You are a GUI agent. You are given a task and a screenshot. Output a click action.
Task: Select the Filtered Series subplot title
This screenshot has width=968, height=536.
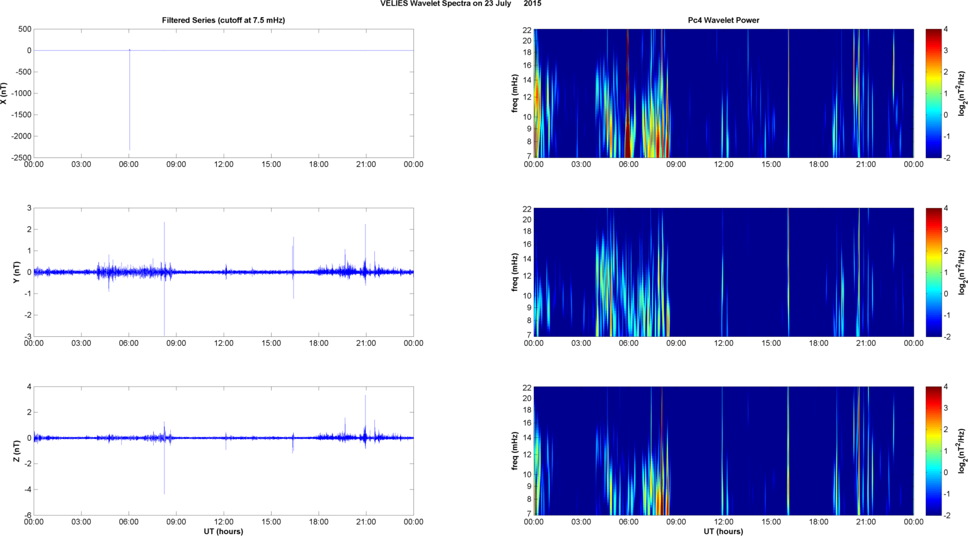point(223,20)
